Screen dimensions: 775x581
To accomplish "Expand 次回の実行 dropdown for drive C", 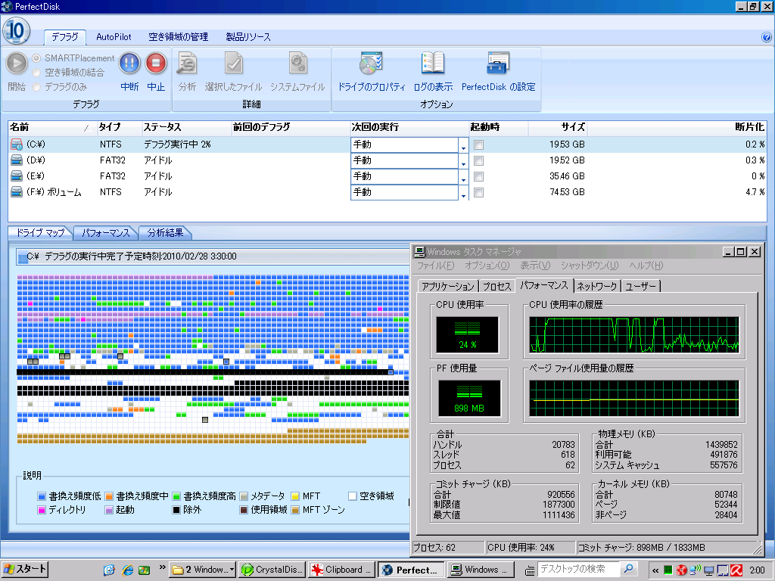I will [x=463, y=144].
